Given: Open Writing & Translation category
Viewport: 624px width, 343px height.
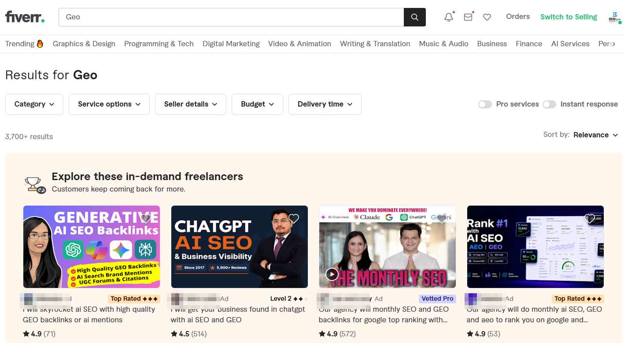Looking at the screenshot, I should [x=375, y=44].
